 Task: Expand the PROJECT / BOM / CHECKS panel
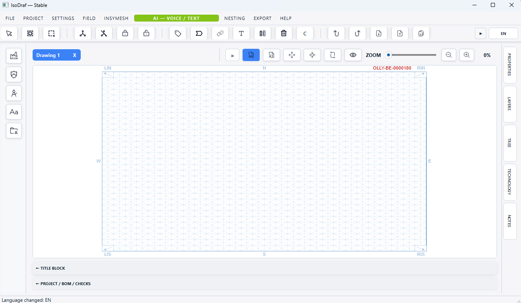tap(265, 283)
